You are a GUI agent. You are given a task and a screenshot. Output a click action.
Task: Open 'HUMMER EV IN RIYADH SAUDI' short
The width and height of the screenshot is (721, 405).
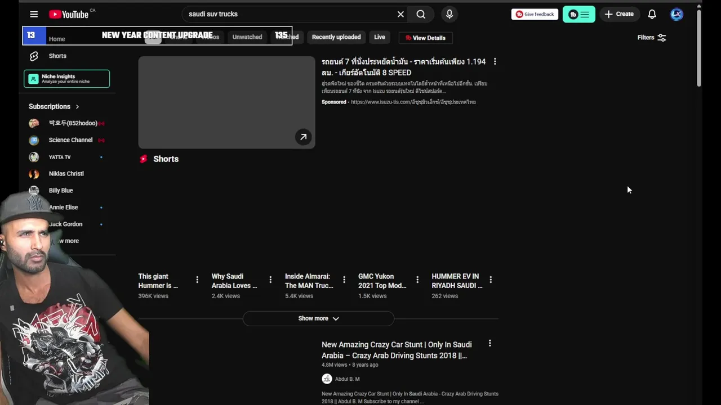457,281
